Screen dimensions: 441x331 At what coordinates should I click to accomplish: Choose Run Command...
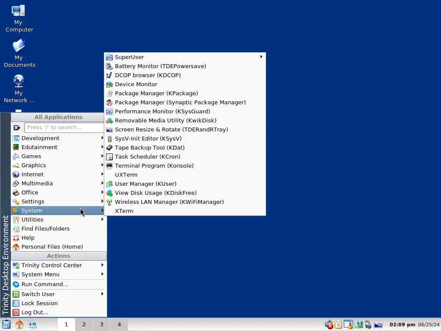(58, 284)
